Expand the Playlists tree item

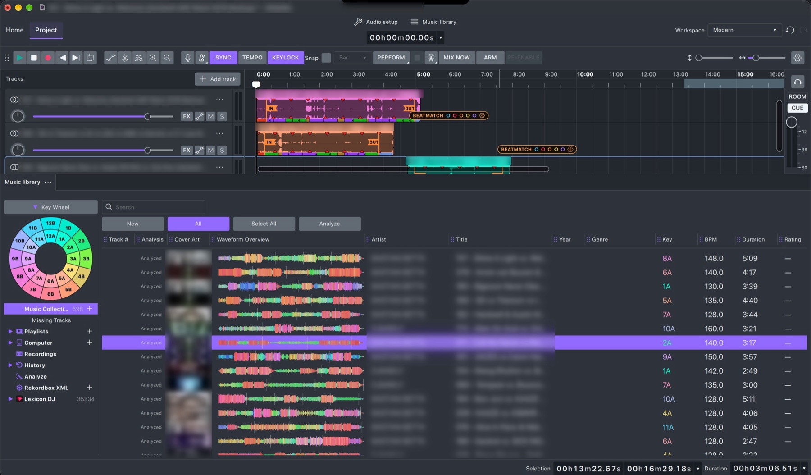pyautogui.click(x=10, y=331)
